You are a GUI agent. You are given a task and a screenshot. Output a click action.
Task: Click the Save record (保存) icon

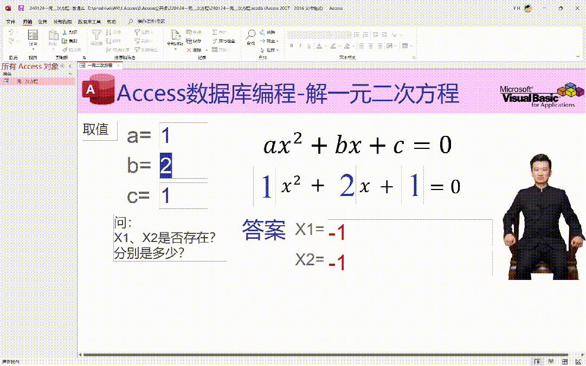189,41
